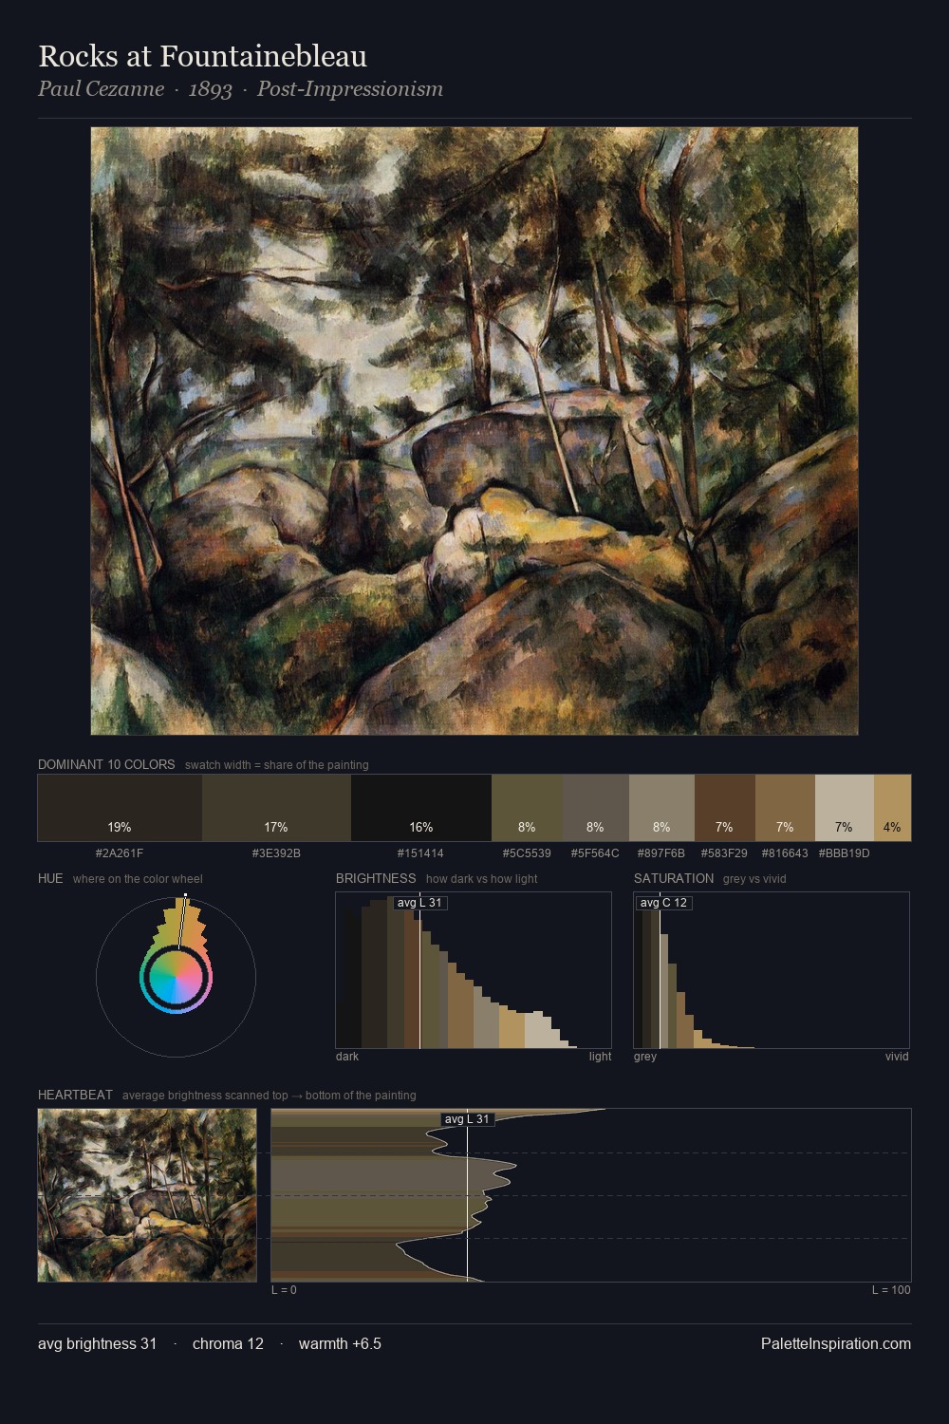Viewport: 949px width, 1424px height.
Task: Select the #3E392B swatch showing 17%
Action: (276, 808)
